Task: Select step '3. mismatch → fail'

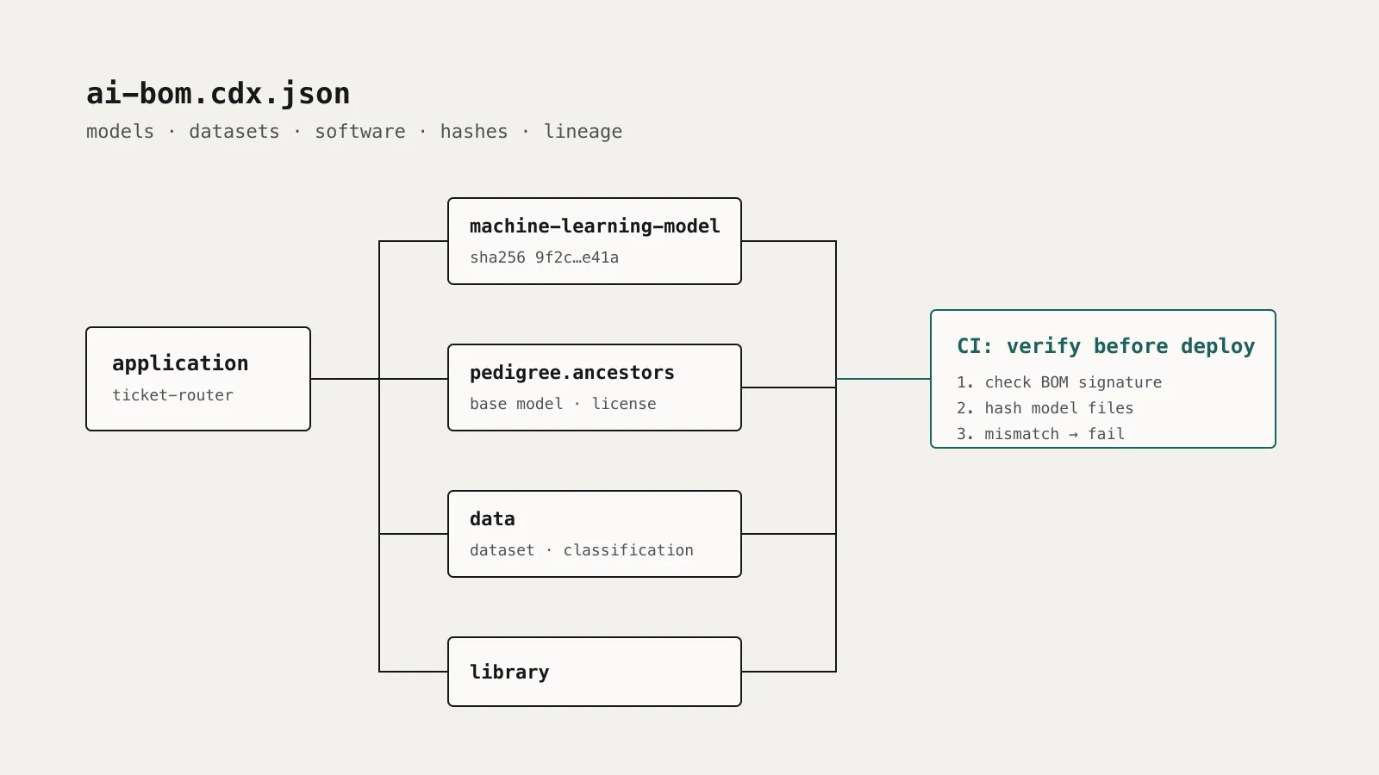Action: 1040,434
